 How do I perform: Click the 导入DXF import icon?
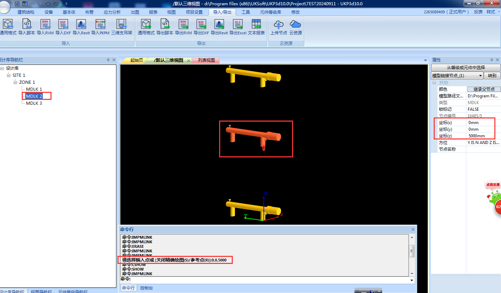pyautogui.click(x=63, y=24)
